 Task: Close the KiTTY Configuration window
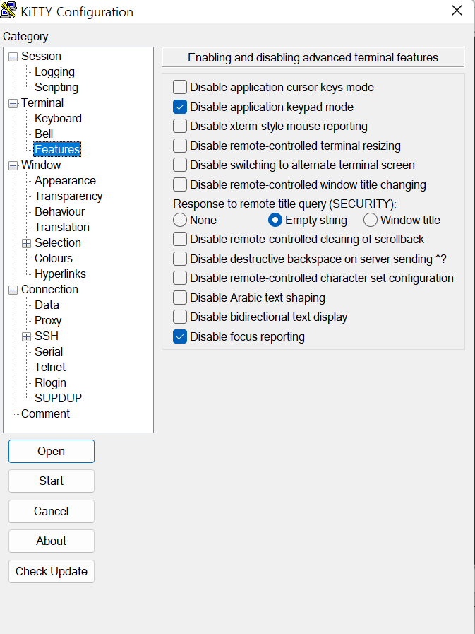457,11
